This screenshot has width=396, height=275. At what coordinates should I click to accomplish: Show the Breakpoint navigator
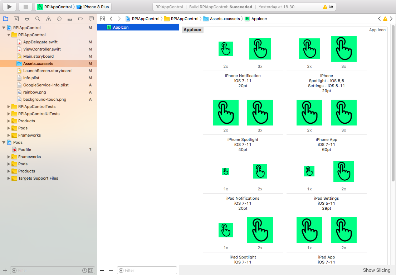(x=80, y=18)
